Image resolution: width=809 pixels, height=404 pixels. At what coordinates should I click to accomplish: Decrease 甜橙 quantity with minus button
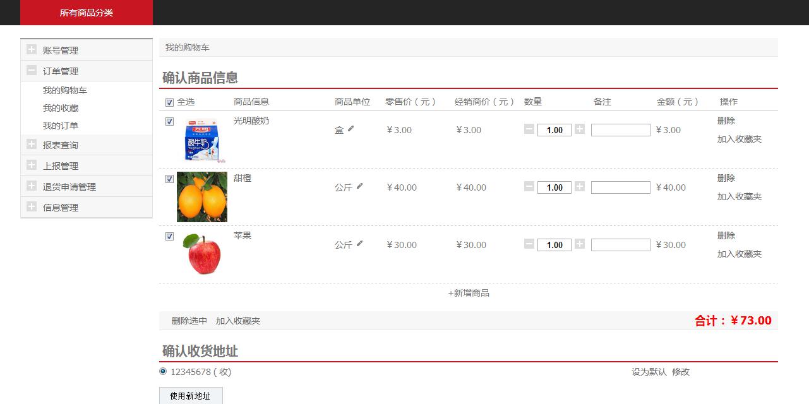(529, 187)
